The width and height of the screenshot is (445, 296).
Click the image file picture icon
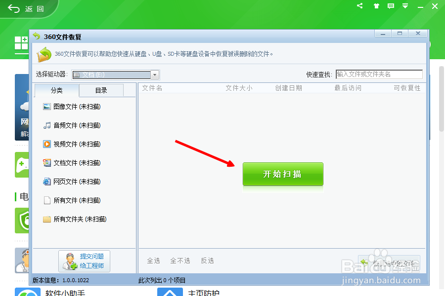pos(47,107)
